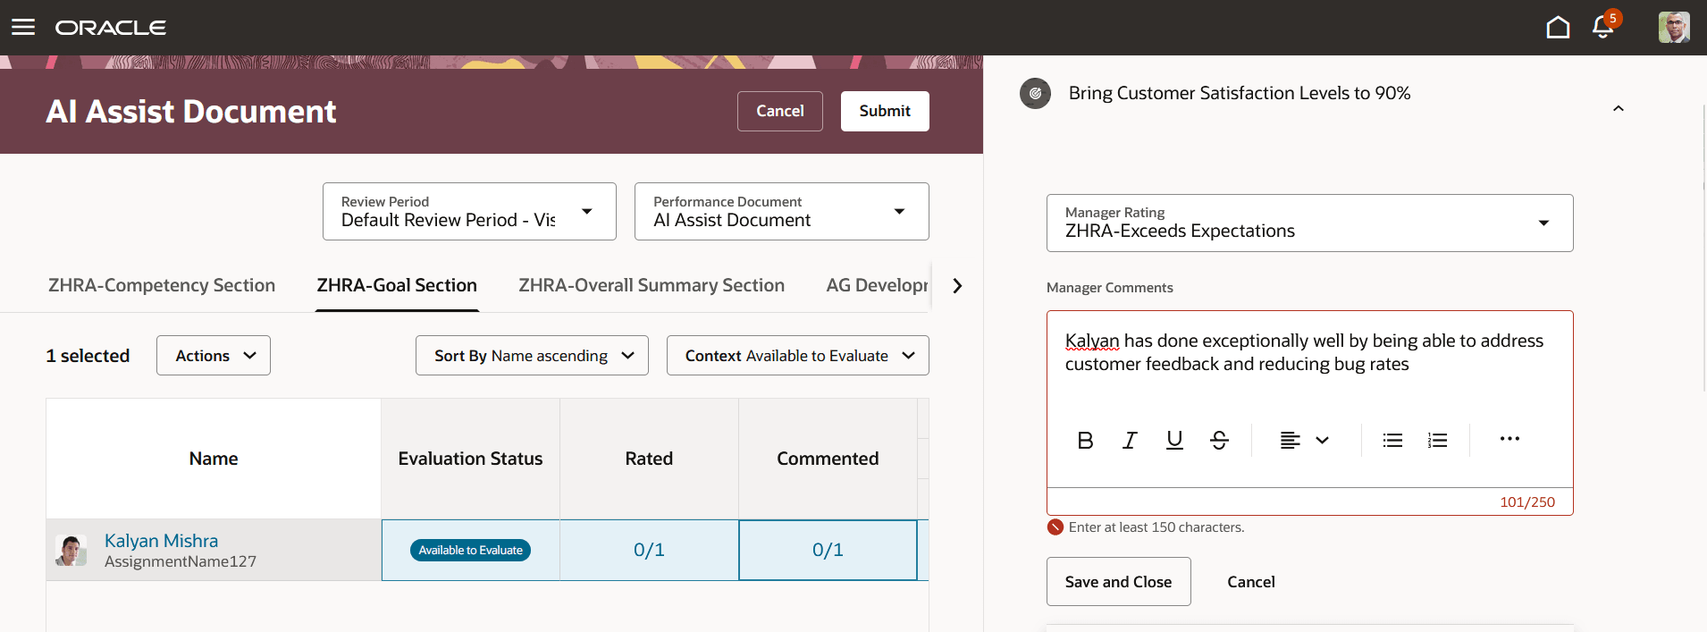Image resolution: width=1707 pixels, height=632 pixels.
Task: Open ZHRA-Overall Summary Section tab
Action: tap(652, 285)
